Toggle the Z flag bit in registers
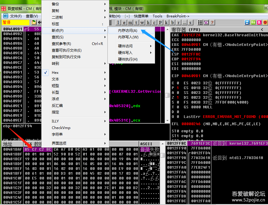This screenshot has height=205, width=268. (177, 98)
